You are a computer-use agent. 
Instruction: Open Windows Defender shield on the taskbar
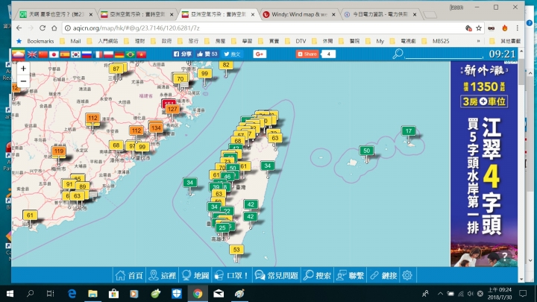coord(176,294)
